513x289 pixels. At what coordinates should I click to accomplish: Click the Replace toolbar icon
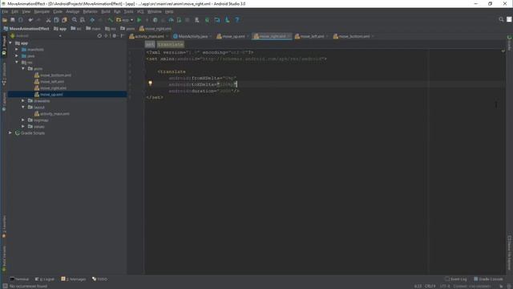coord(83,20)
